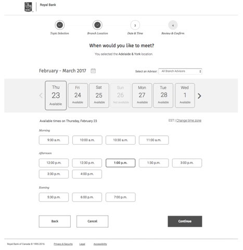Return to Branch Location step circle
The height and width of the screenshot is (250, 243).
coord(97,25)
